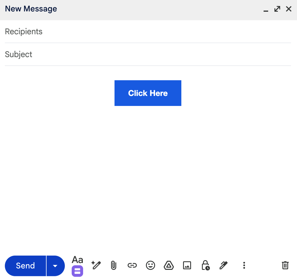Open the purple Gemini assistant icon
This screenshot has width=297, height=277.
point(77,271)
